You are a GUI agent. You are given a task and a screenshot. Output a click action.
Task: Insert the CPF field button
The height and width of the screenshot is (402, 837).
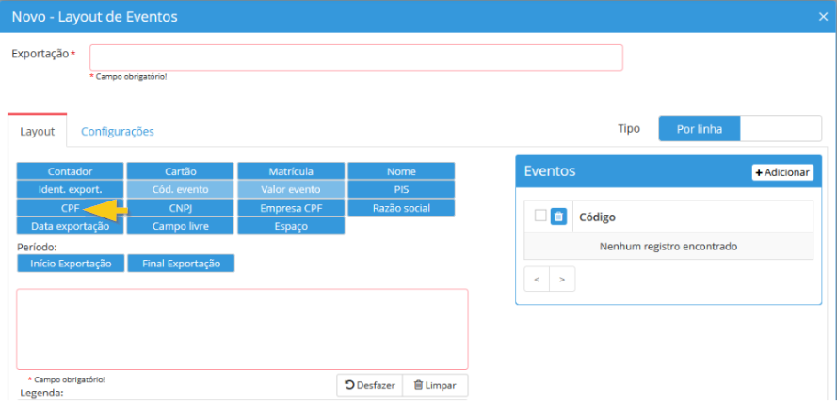click(x=70, y=208)
